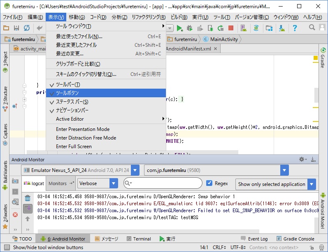Screen dimensions: 328x252
Task: Click the Synchronize toolbar icon
Action: click(27, 28)
